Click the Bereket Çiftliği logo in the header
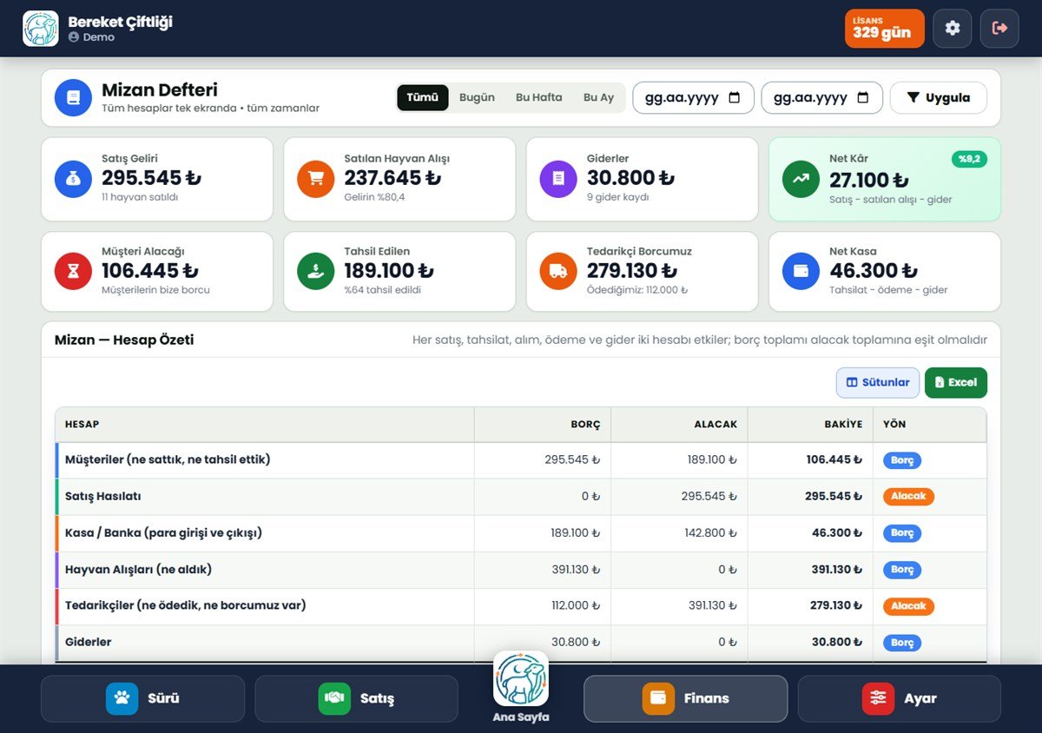 tap(41, 29)
